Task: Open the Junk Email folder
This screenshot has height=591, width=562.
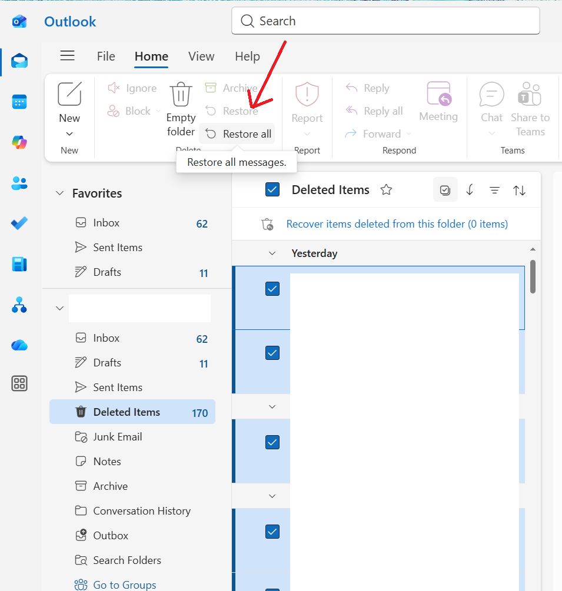Action: [x=132, y=437]
